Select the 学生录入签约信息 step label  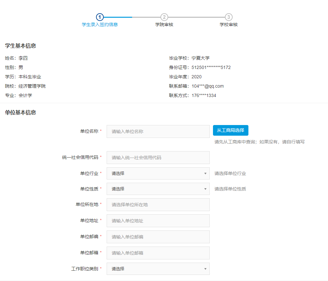(100, 25)
